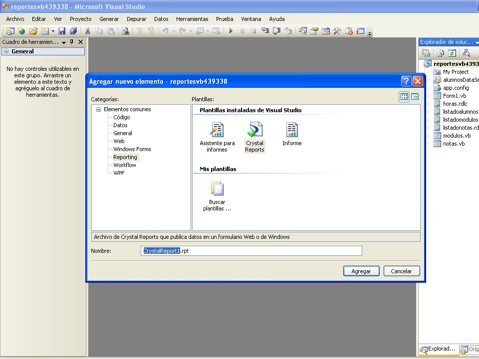Click the Add New Item toolbar icon
The width and height of the screenshot is (479, 359).
click(45, 31)
